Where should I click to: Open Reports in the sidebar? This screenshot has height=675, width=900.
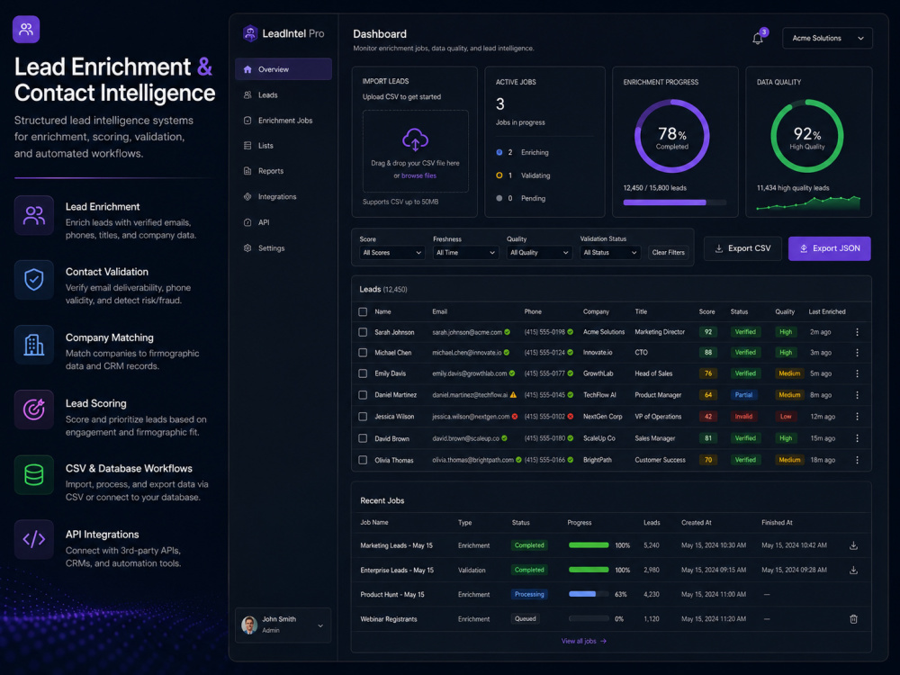coord(283,171)
